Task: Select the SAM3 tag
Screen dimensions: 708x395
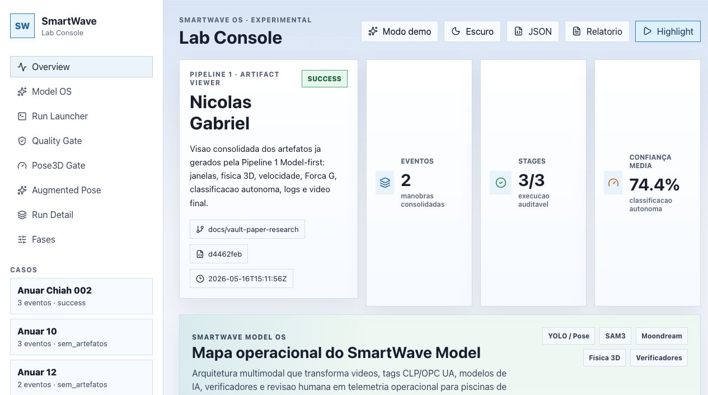Action: (x=615, y=336)
